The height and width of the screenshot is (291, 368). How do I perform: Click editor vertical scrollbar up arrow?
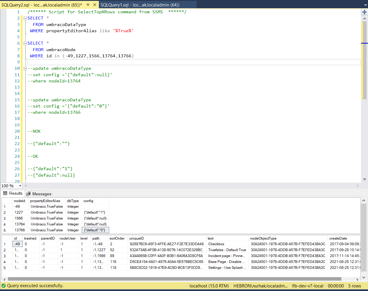364,18
